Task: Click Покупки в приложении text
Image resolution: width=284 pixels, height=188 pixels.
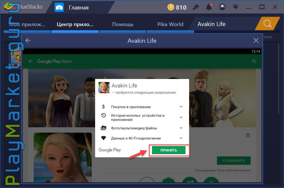Action: click(131, 107)
